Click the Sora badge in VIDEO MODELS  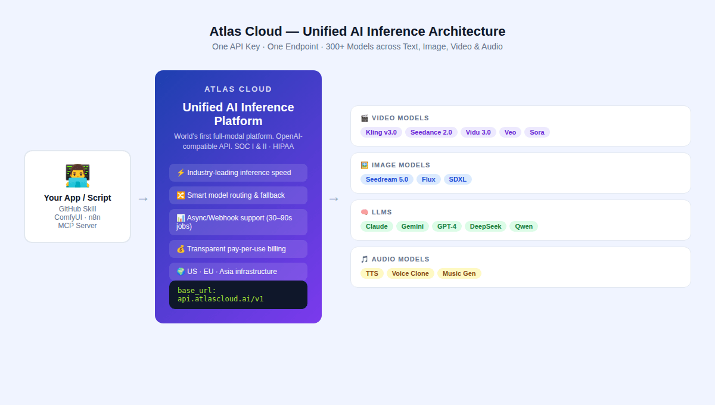(x=536, y=132)
